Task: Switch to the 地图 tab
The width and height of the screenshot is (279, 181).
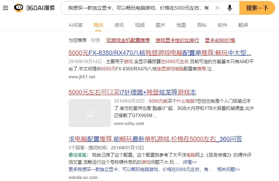Action: point(181,25)
